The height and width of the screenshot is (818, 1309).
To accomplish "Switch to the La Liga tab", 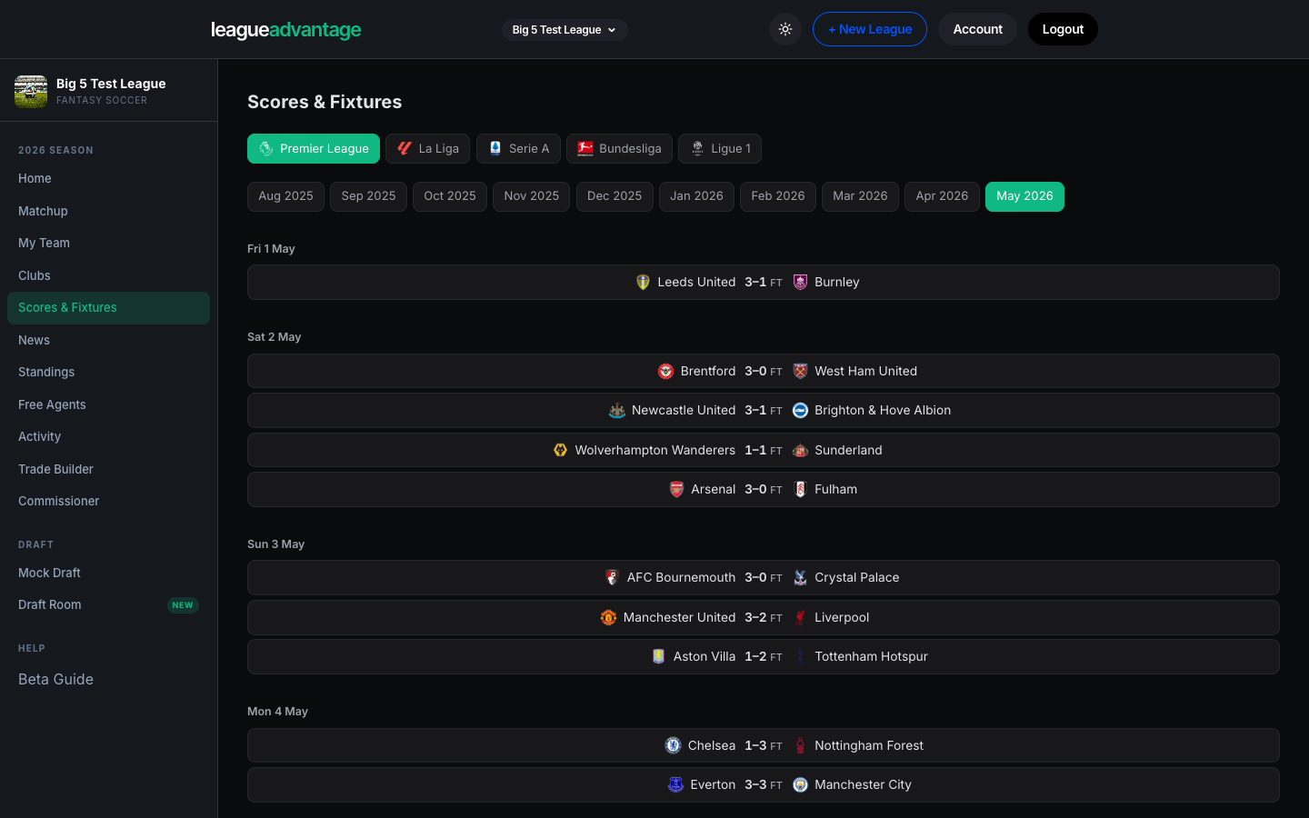I will coord(427,148).
